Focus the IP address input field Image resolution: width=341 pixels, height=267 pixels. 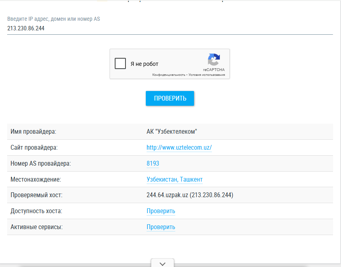170,28
